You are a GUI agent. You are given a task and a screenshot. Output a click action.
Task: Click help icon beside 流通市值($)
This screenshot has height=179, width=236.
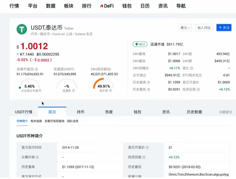pos(36,69)
